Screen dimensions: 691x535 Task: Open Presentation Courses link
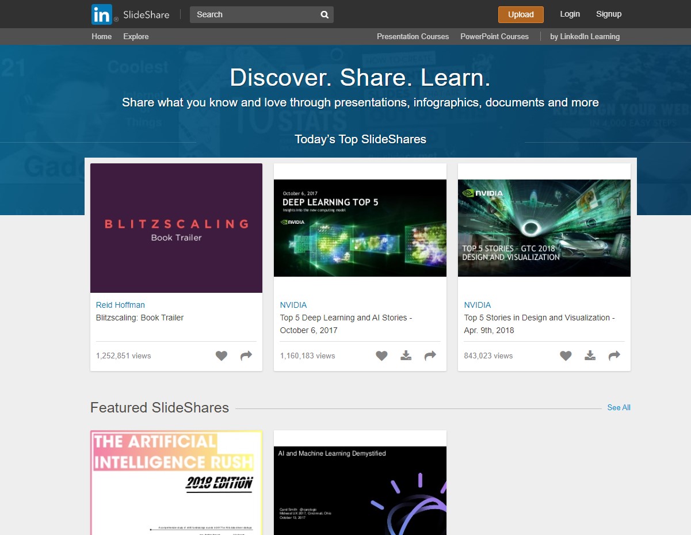tap(413, 36)
